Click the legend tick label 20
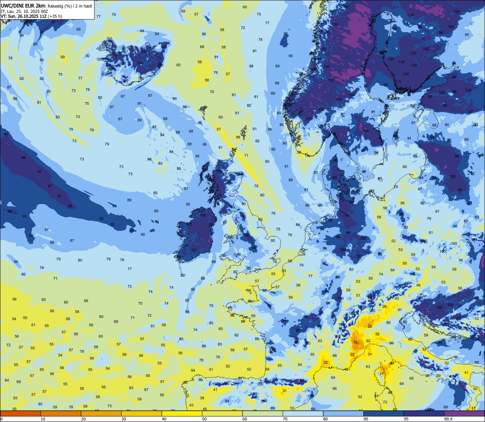This screenshot has height=422, width=485. pos(83,419)
